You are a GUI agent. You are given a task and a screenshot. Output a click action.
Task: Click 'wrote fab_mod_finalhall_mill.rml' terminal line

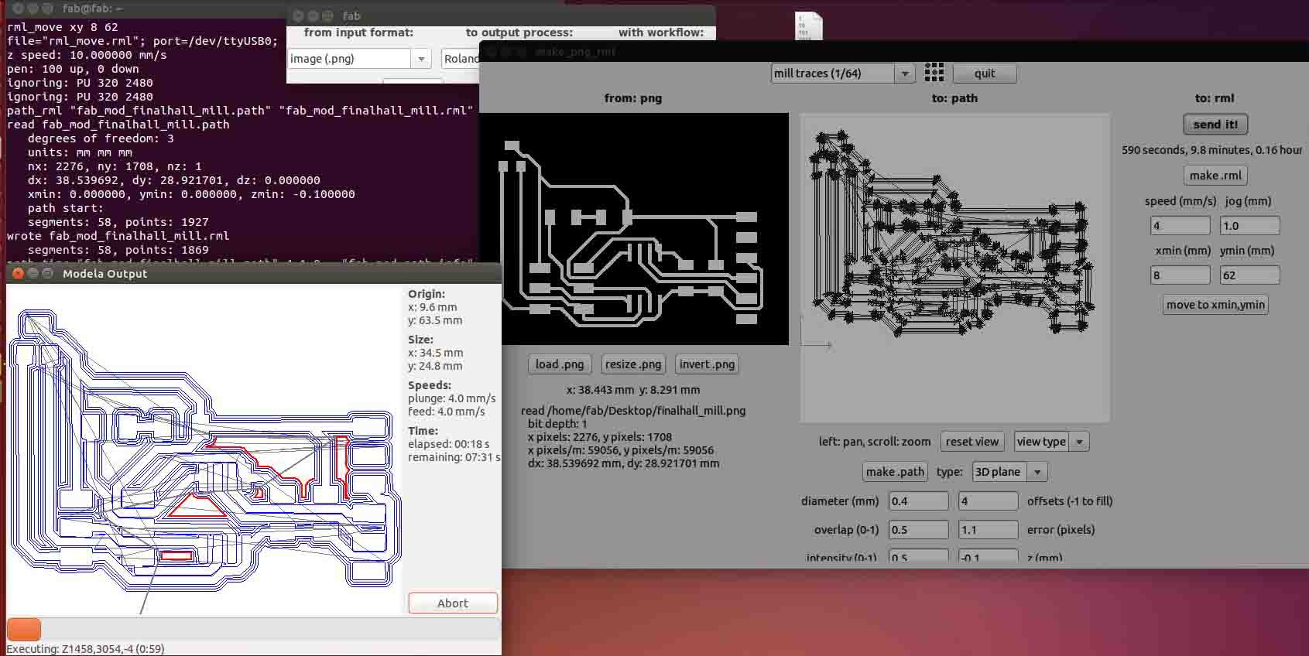tap(118, 236)
